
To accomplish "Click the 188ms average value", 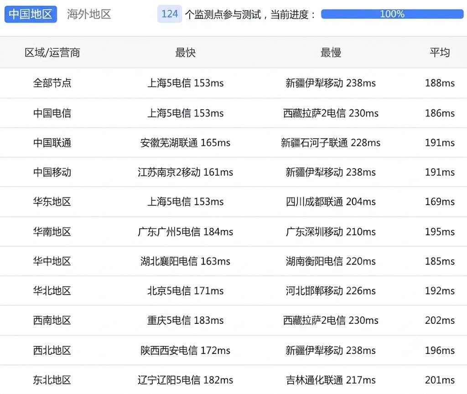I will (x=440, y=83).
